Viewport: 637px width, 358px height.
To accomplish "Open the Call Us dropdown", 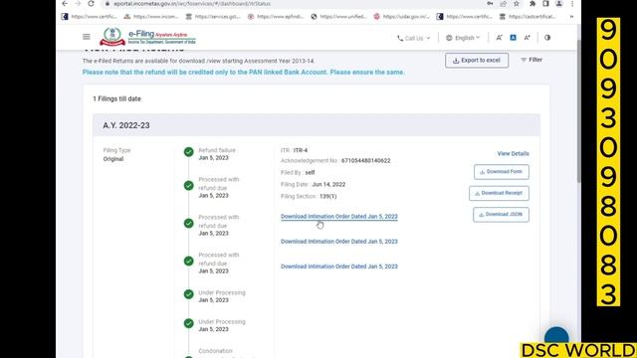I will coord(413,38).
